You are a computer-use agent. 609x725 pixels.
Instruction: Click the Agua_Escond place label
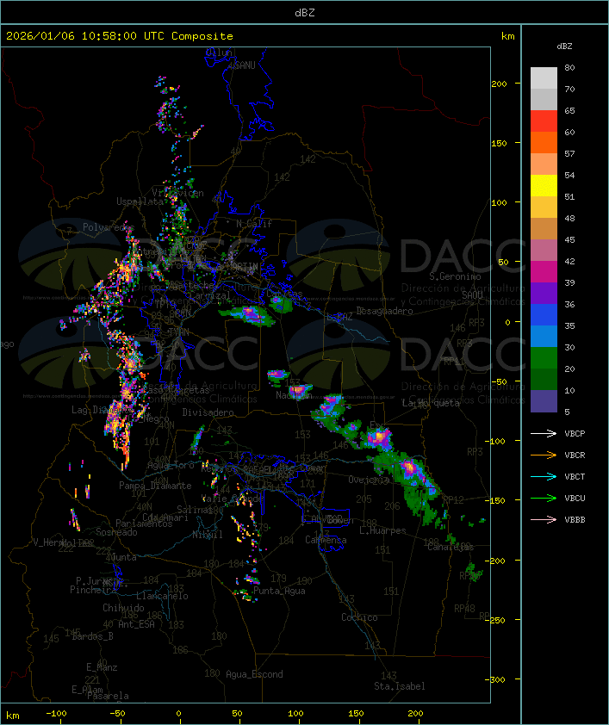[x=254, y=674]
